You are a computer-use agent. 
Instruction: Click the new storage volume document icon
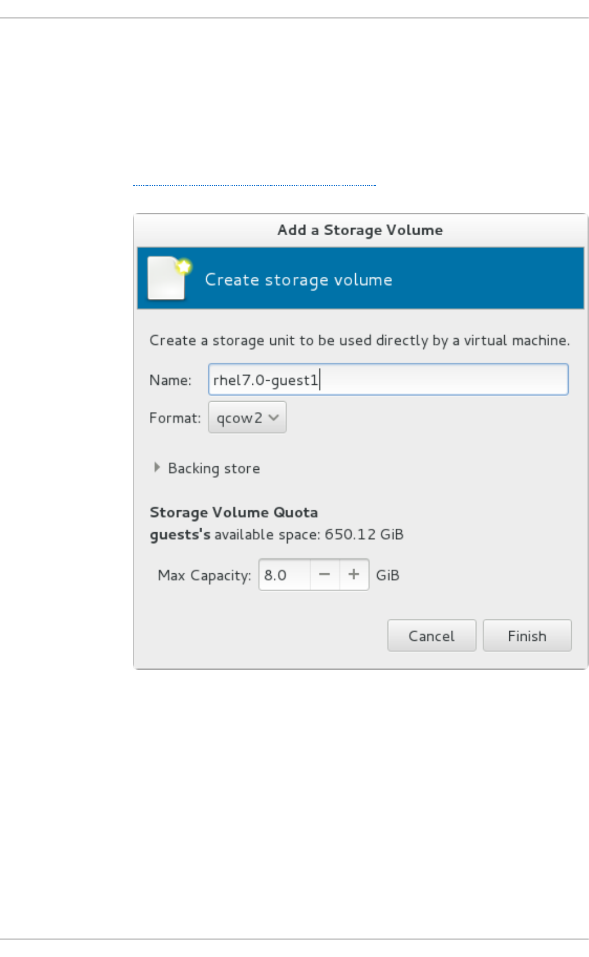pyautogui.click(x=168, y=278)
